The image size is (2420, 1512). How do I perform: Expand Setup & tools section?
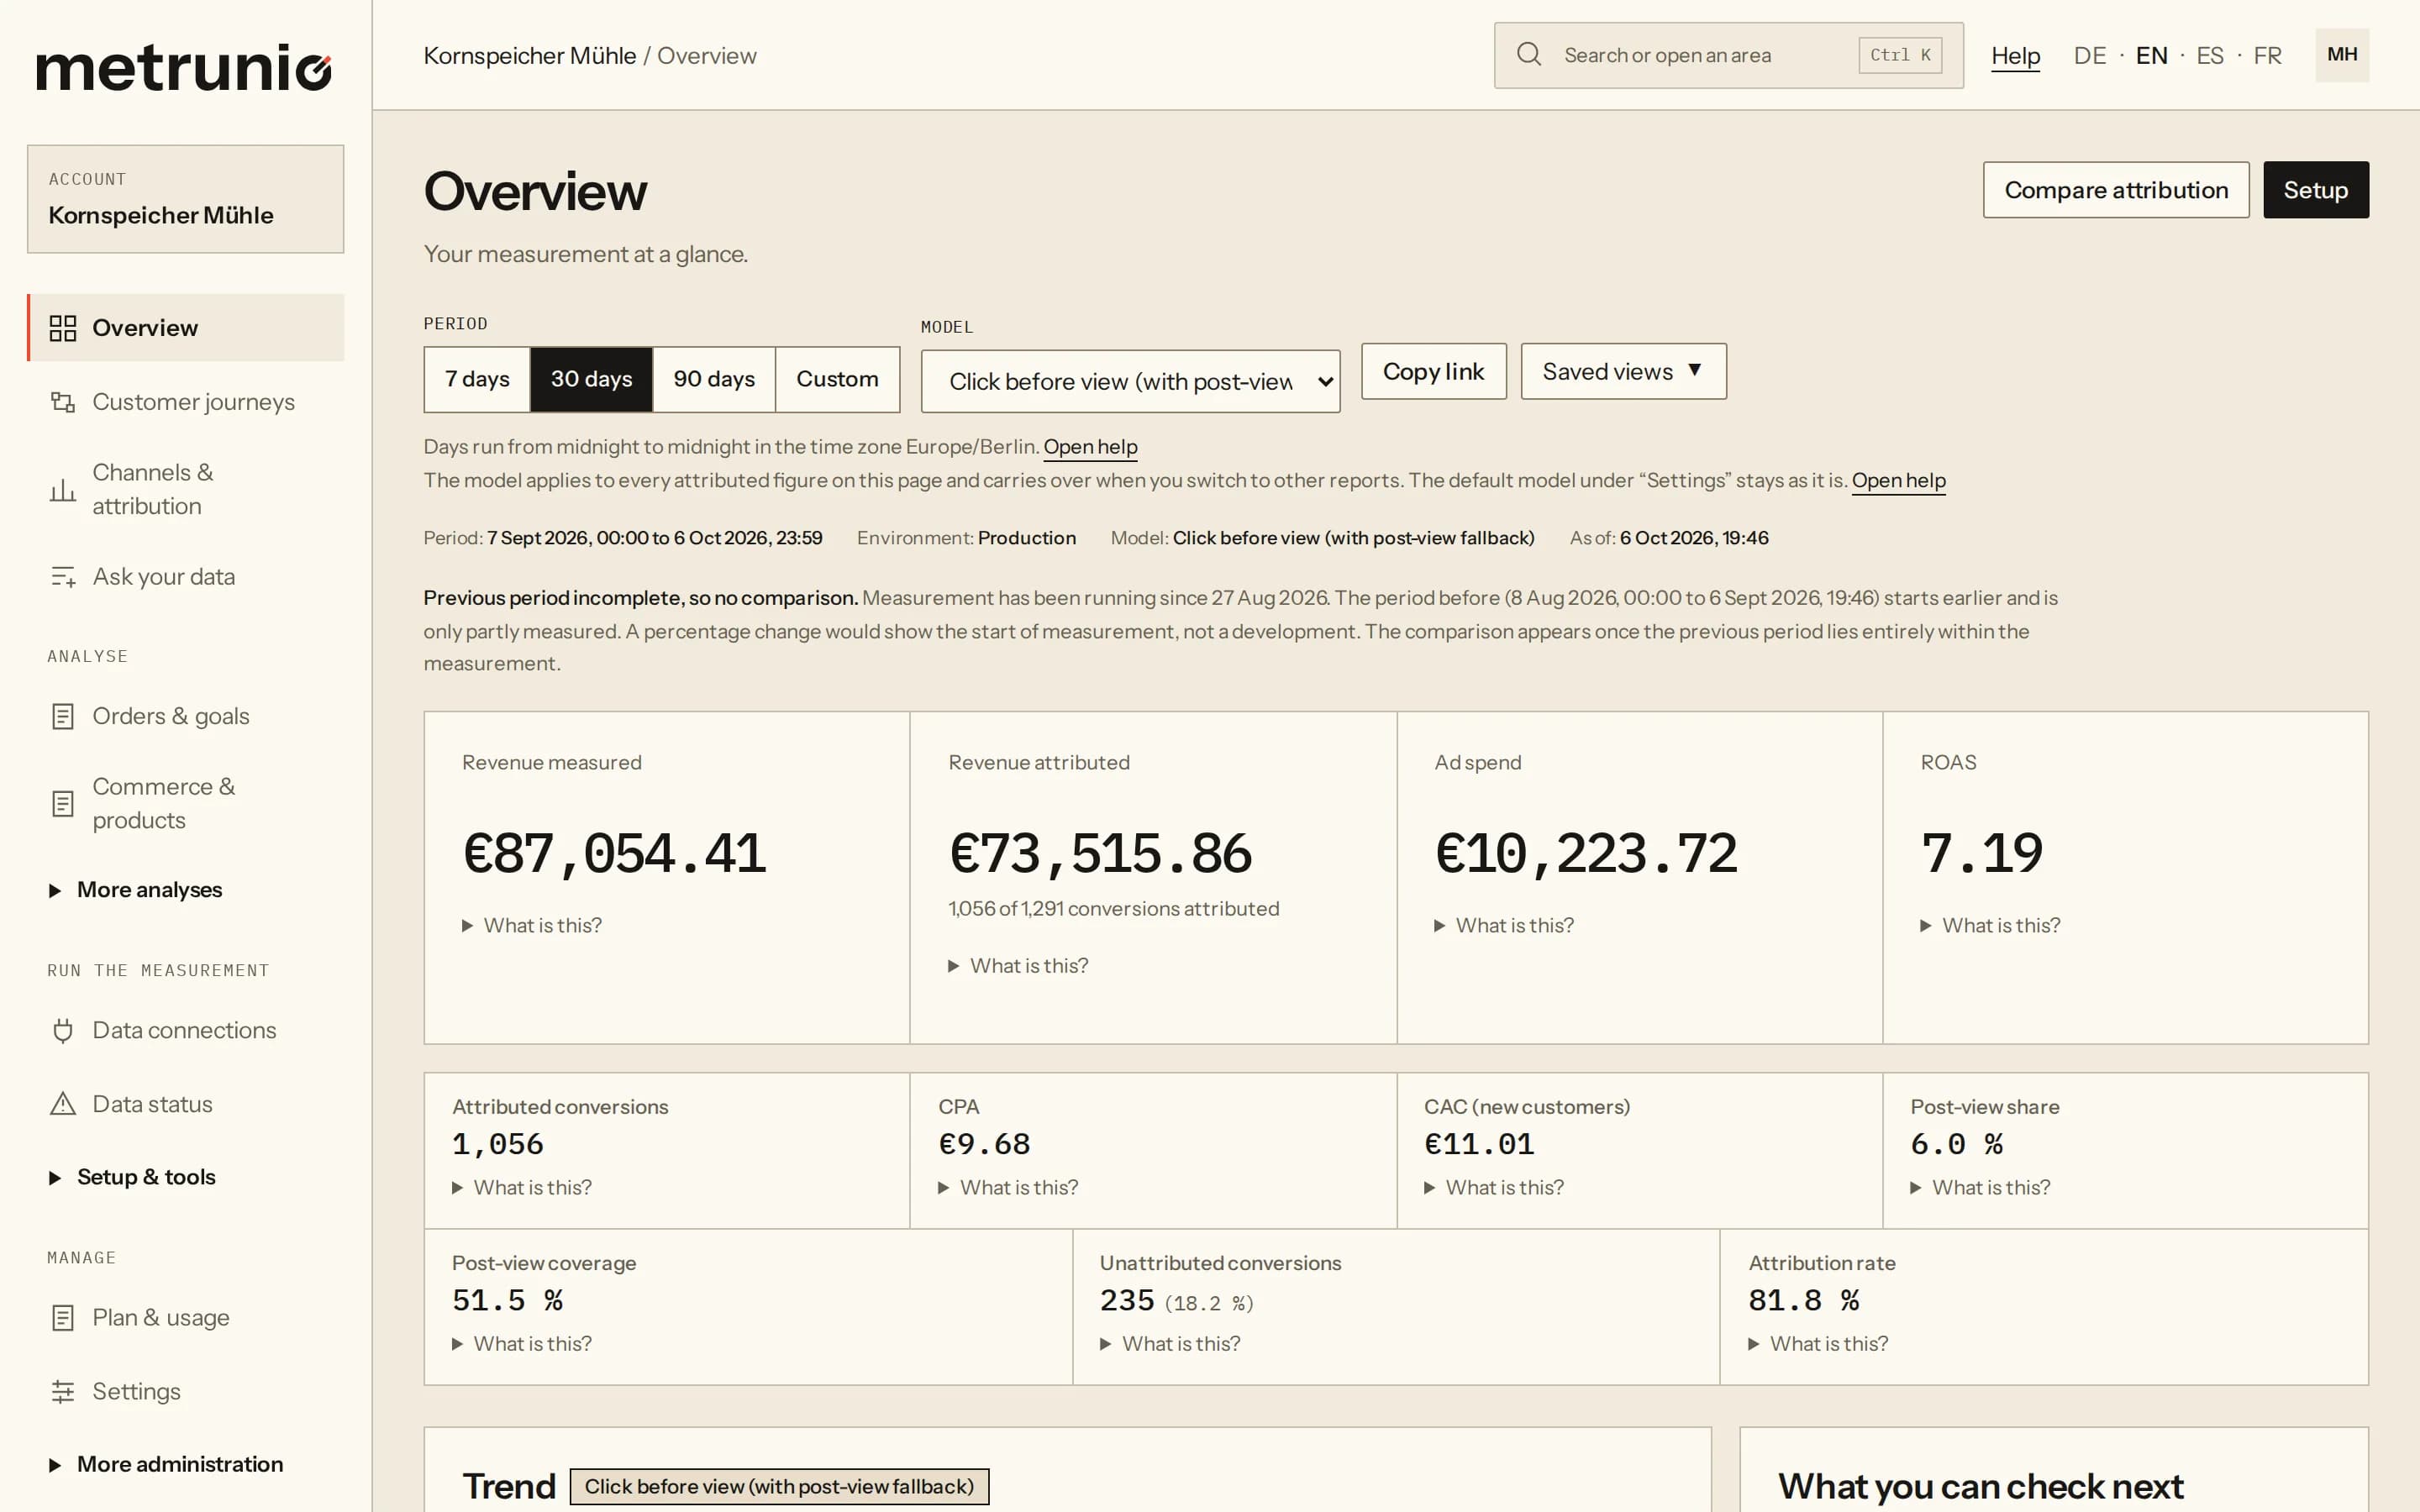point(132,1177)
